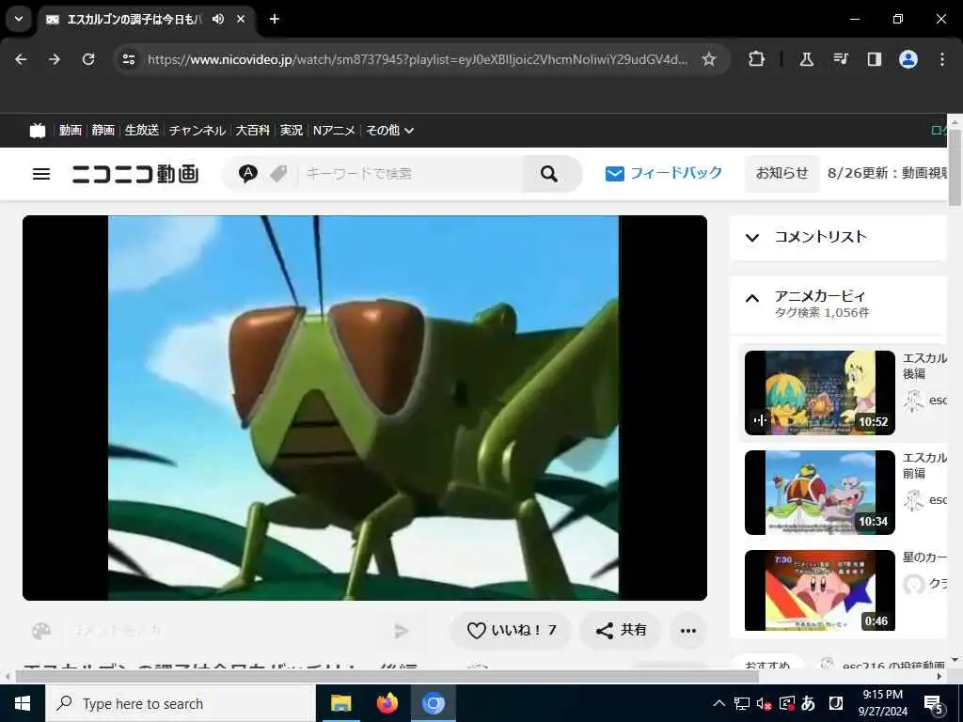The width and height of the screenshot is (963, 722).
Task: Close the current browser tab
Action: click(241, 19)
